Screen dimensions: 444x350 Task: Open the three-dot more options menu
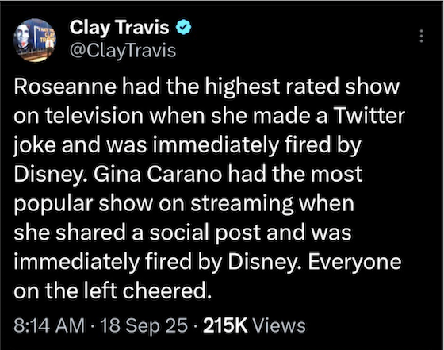click(x=421, y=36)
